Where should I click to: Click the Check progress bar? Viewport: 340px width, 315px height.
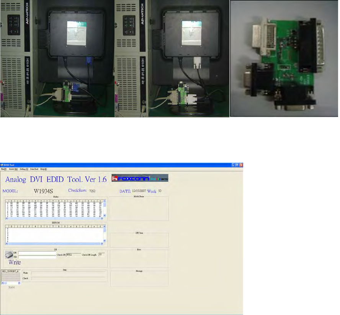(69, 278)
